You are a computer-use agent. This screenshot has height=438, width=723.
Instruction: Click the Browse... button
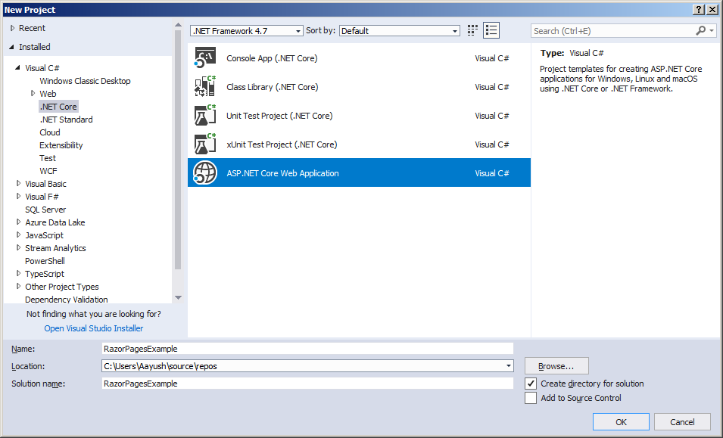point(556,366)
